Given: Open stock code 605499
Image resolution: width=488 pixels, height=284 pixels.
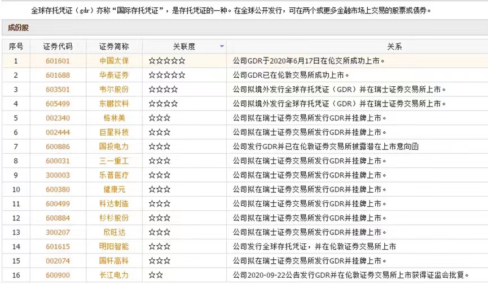Looking at the screenshot, I should 58,104.
